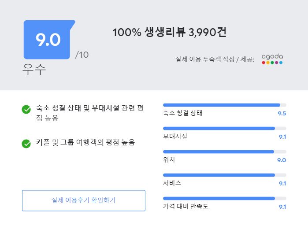Click the agoda logo
Viewport: 308px width, 233px height.
tap(272, 59)
